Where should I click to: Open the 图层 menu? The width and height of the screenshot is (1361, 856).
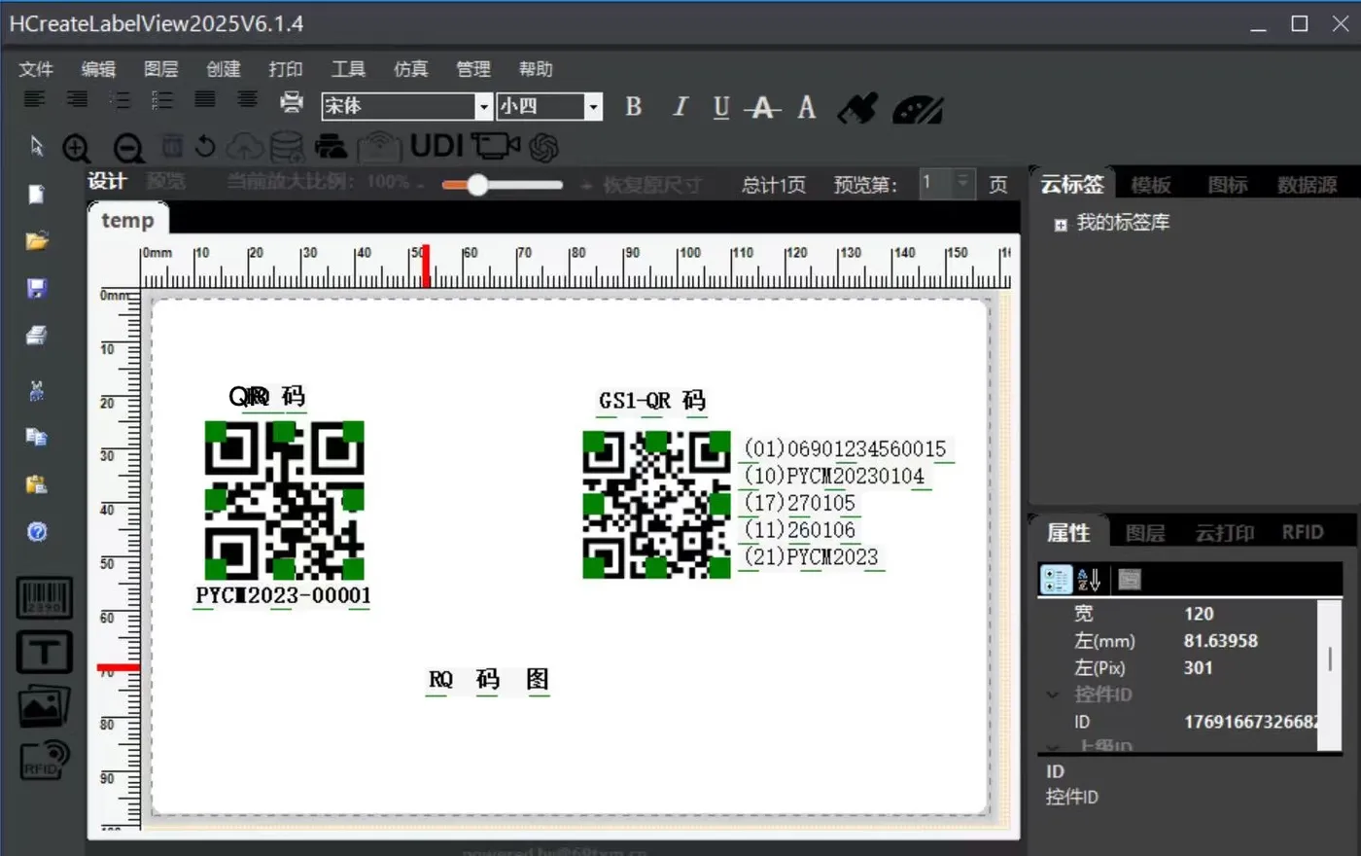(x=160, y=69)
